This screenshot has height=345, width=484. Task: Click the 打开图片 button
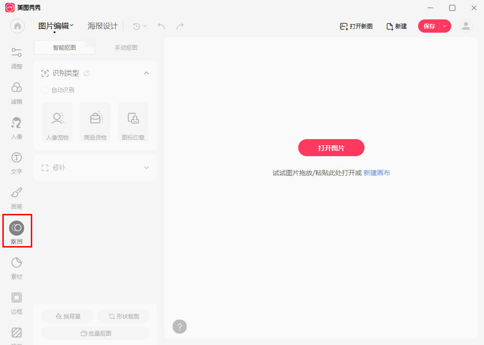pos(331,148)
